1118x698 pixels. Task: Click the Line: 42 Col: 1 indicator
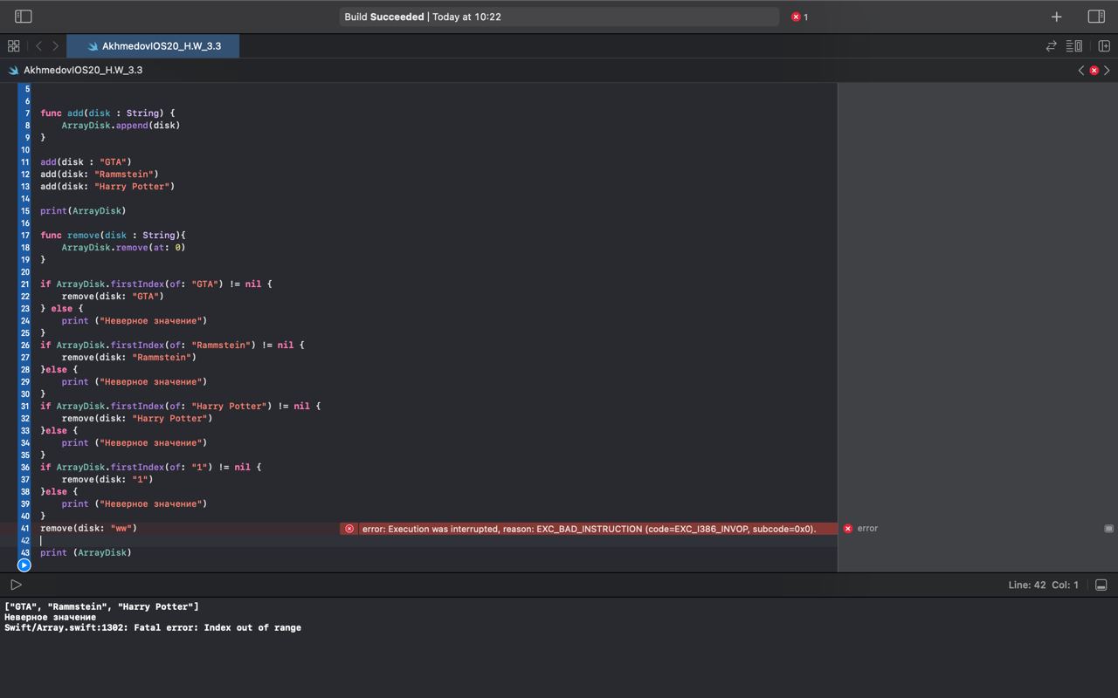[1043, 585]
